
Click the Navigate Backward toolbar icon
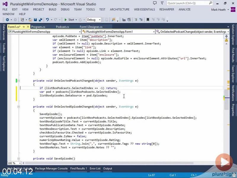pos(7,20)
